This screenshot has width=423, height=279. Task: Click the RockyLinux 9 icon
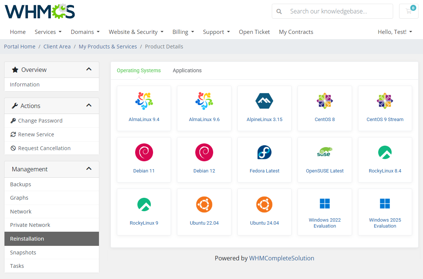click(144, 205)
